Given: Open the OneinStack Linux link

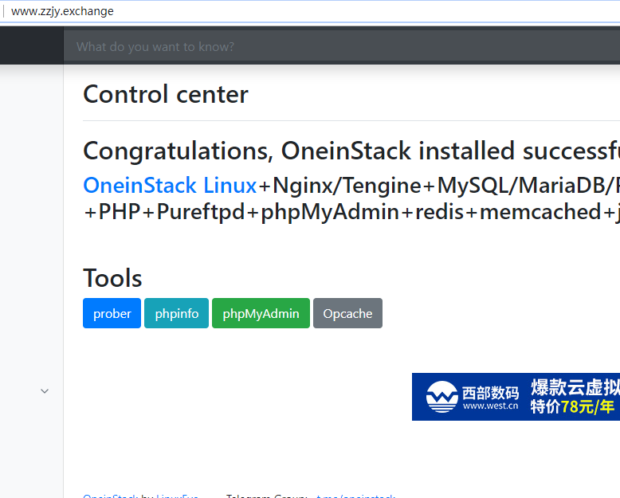Looking at the screenshot, I should pyautogui.click(x=170, y=186).
